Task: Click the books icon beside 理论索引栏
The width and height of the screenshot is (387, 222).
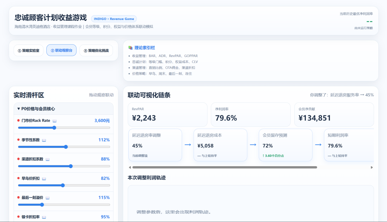Action: 131,48
